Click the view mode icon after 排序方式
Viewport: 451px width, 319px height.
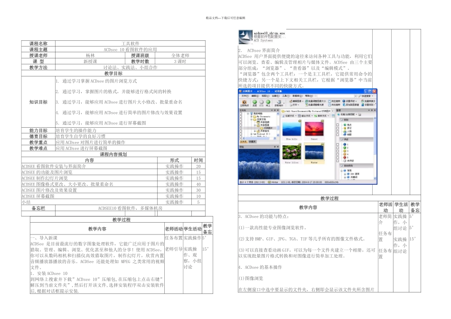click(x=333, y=116)
